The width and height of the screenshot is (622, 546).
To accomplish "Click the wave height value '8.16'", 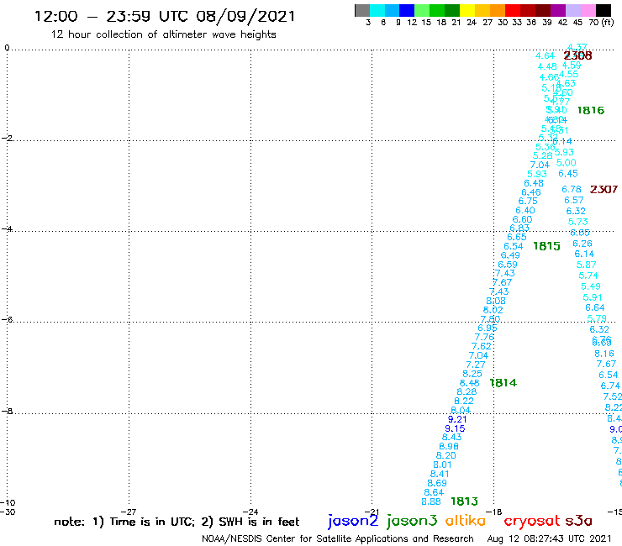I will pyautogui.click(x=604, y=354).
